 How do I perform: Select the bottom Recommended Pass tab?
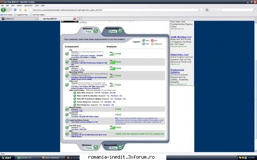tap(114, 147)
